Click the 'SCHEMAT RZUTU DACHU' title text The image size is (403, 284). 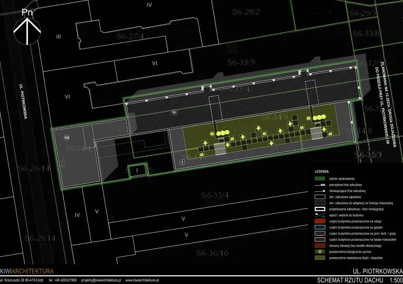(x=348, y=280)
